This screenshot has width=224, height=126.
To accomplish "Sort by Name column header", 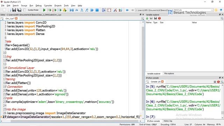I will [148, 22].
